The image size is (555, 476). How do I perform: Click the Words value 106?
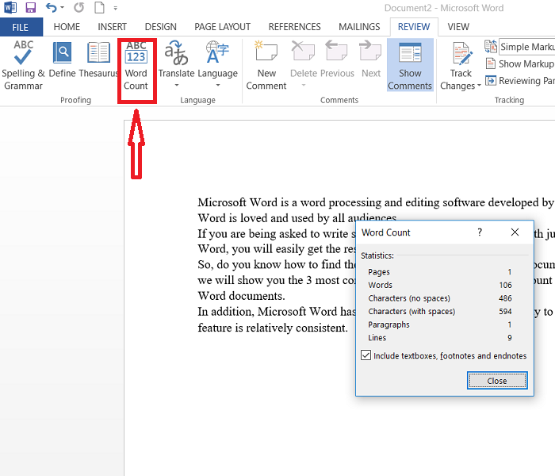(506, 285)
